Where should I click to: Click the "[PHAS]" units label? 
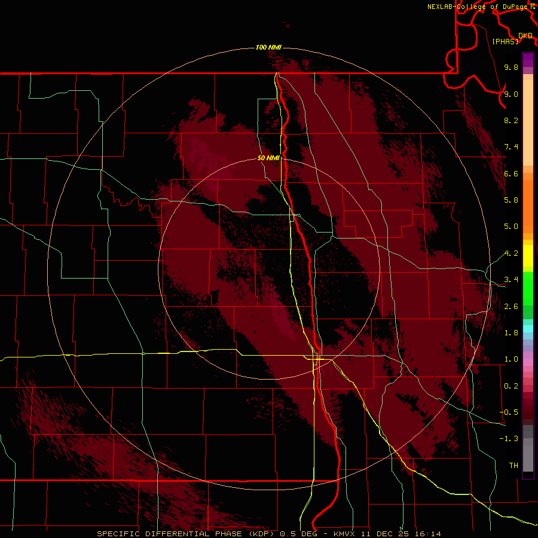(x=505, y=41)
